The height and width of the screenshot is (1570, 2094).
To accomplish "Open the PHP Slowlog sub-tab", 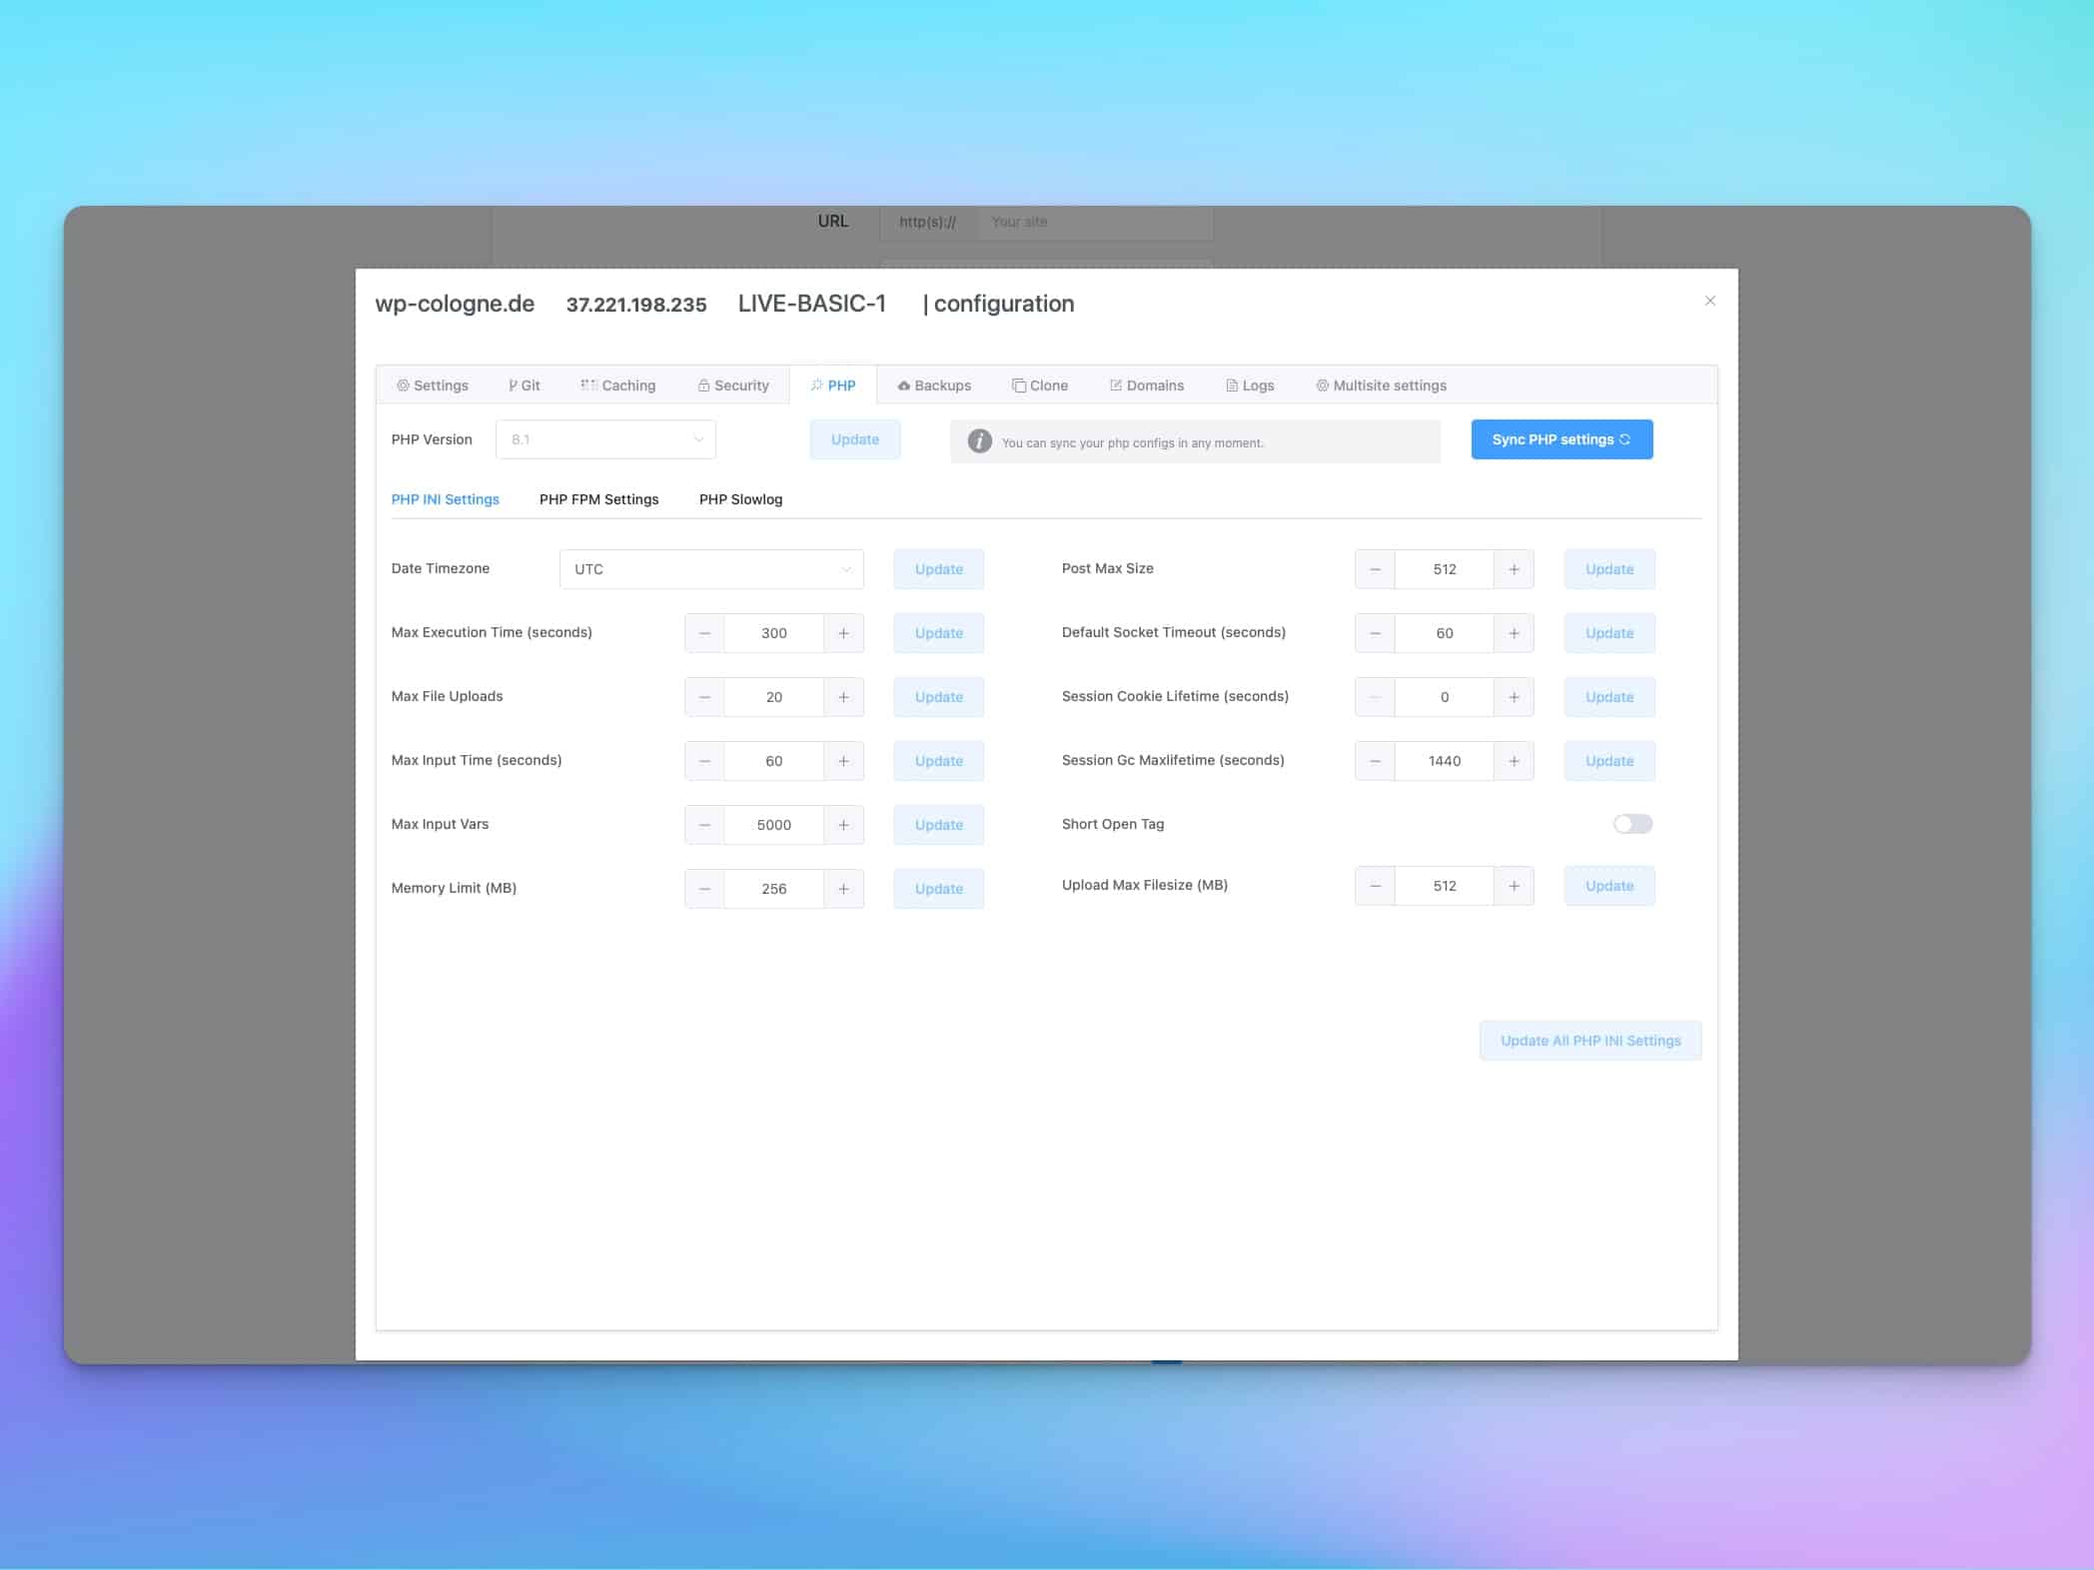I will (x=740, y=499).
